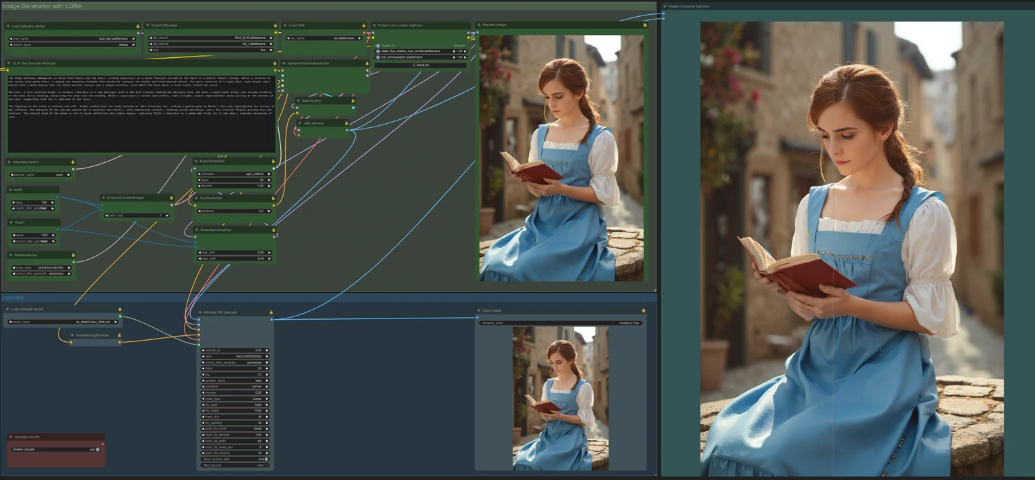Click the lock icon on SamplerCustomAdvanced node
Viewport: 1035px width, 480px height.
pos(366,63)
